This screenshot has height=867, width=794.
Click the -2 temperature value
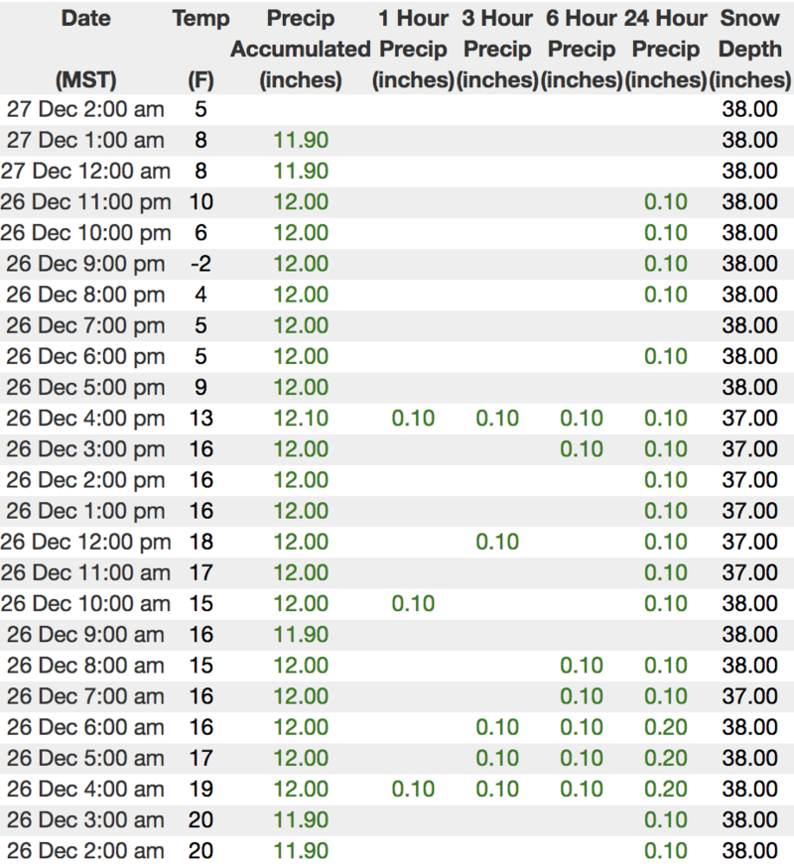pyautogui.click(x=201, y=264)
